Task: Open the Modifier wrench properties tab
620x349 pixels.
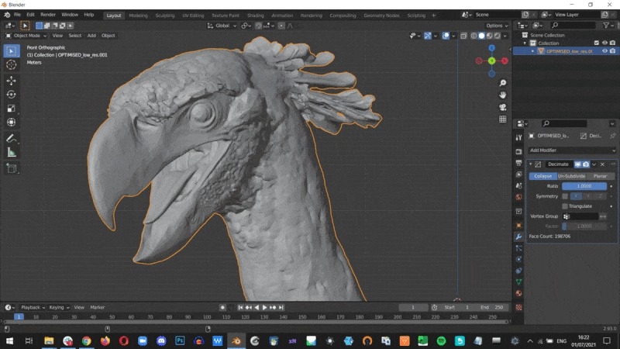Action: 519,237
